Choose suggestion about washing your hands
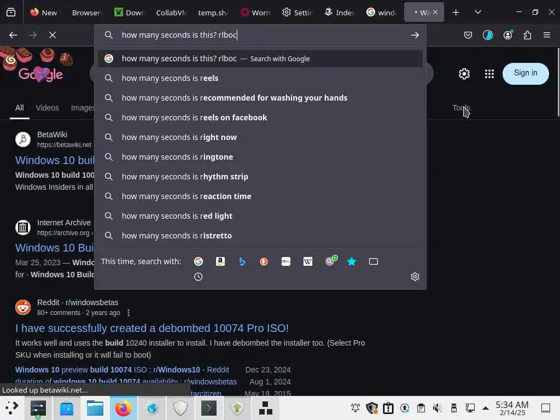 tap(260, 98)
